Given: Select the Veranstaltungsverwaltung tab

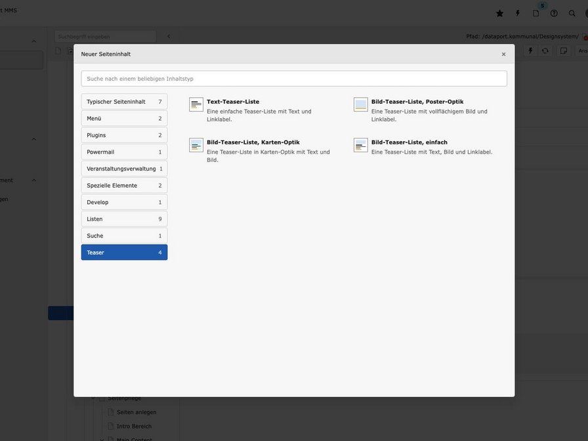Looking at the screenshot, I should (x=124, y=169).
